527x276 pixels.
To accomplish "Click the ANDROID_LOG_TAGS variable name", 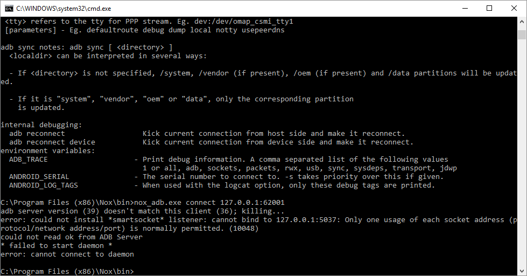I will pos(44,185).
